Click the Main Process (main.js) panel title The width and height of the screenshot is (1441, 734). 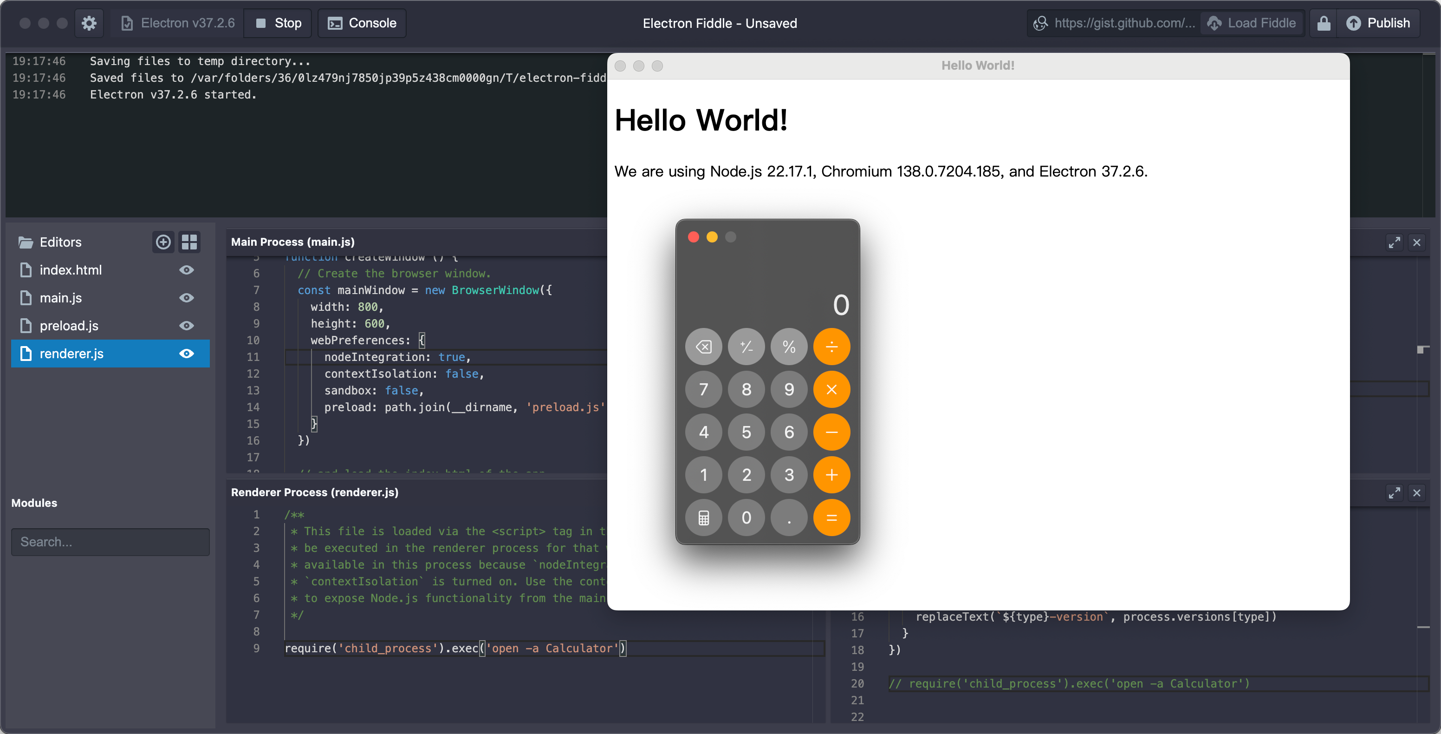(292, 242)
